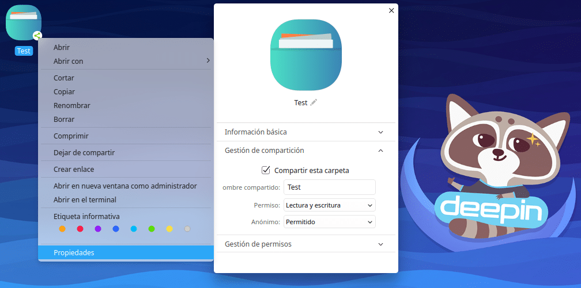Pick the green tag color
Screen dimensions: 581x288
coord(152,229)
